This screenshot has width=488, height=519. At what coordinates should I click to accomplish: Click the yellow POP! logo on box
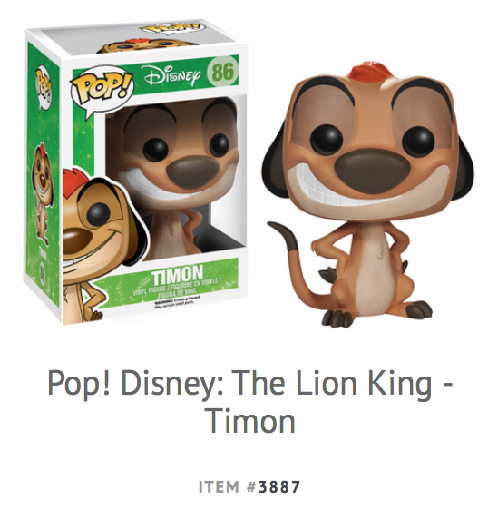(x=102, y=88)
